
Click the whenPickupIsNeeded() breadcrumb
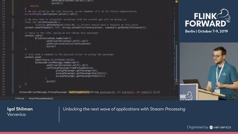tap(41, 98)
